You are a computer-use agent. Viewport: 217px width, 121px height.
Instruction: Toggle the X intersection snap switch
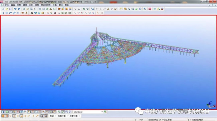[x=18, y=116]
